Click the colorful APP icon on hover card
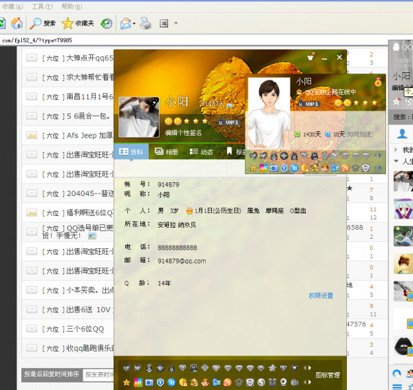 click(x=264, y=168)
